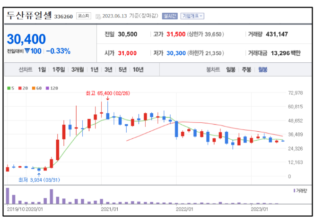
Task: Click the 최저 3,934 (03/31) chart label
Action: point(39,180)
